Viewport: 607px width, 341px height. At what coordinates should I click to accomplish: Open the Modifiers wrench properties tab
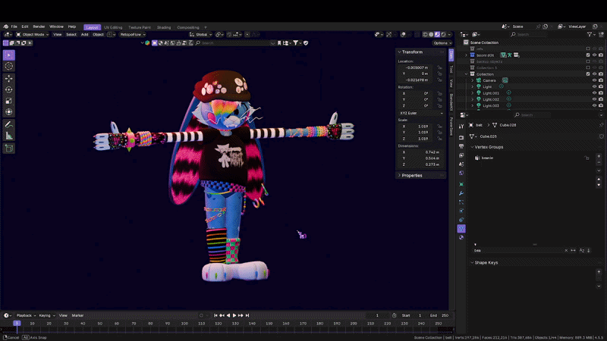[x=461, y=193]
